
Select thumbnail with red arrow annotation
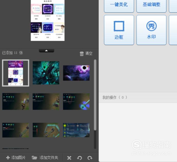[16, 130]
